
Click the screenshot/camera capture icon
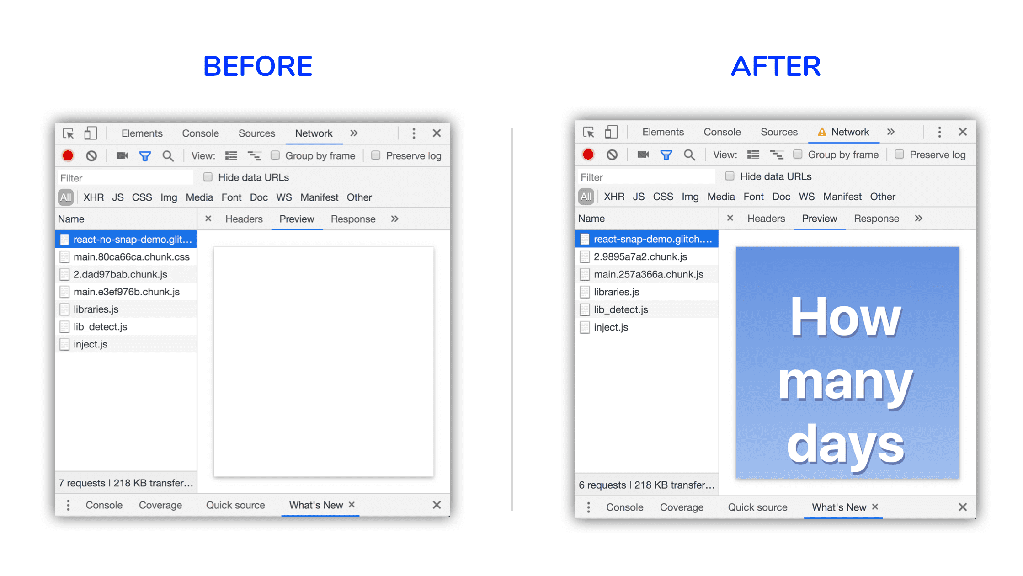click(120, 155)
